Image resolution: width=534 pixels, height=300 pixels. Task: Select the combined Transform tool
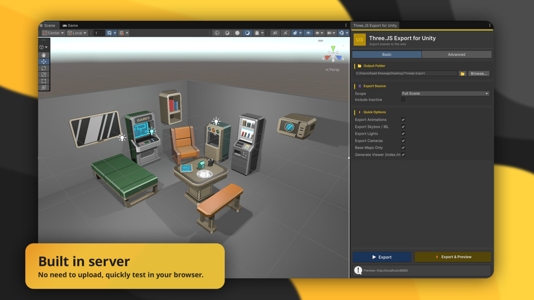coord(44,88)
